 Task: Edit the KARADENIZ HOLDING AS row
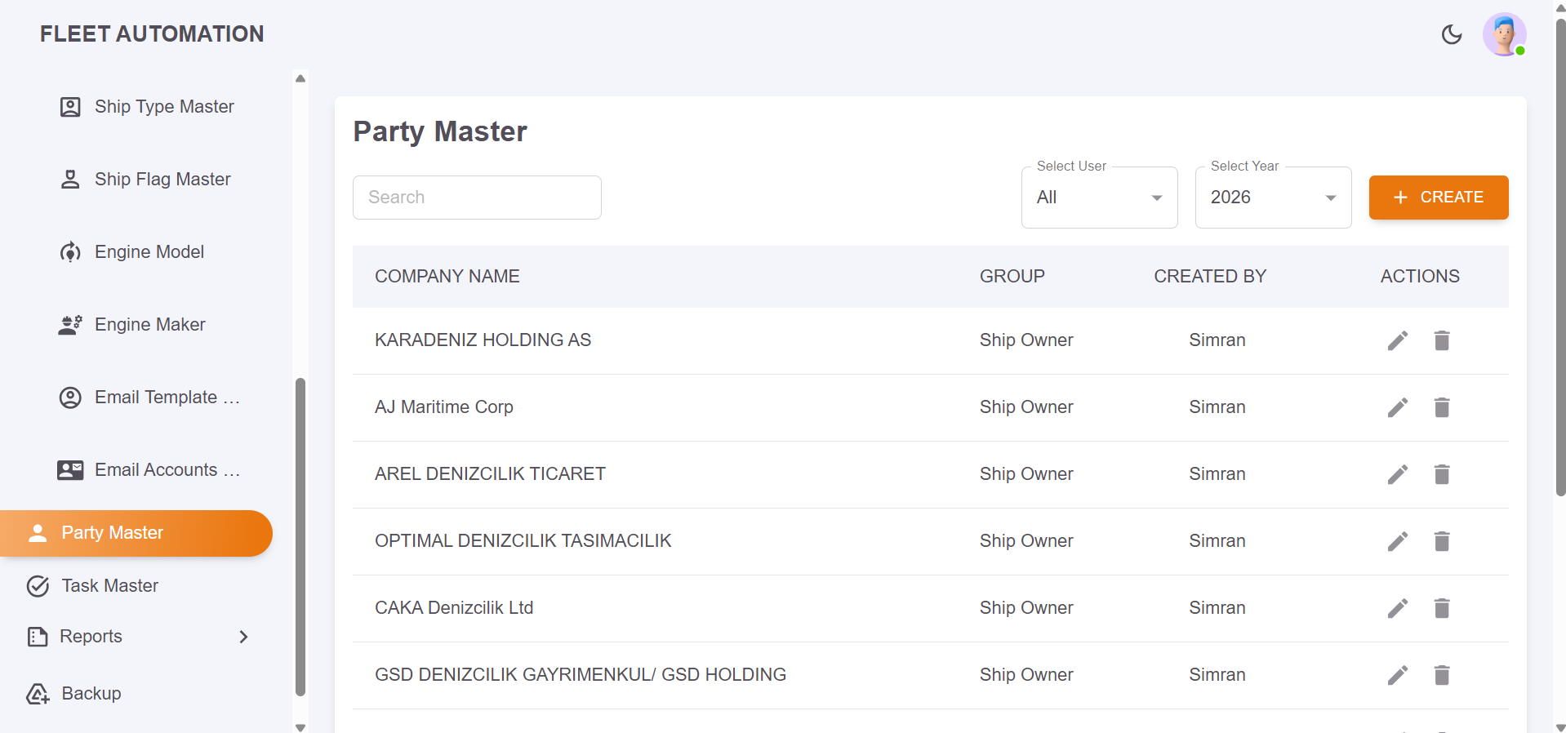(1397, 340)
